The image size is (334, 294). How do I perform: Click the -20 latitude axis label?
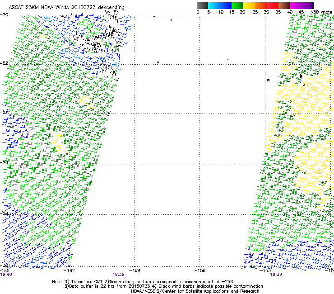[x=4, y=15]
